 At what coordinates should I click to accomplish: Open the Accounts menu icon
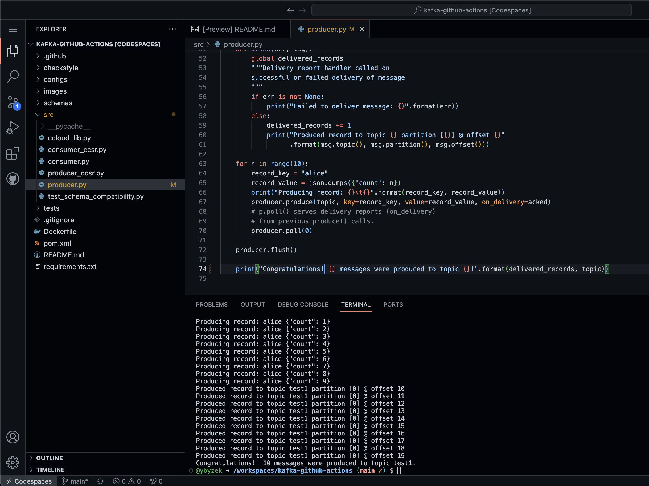[x=13, y=437]
